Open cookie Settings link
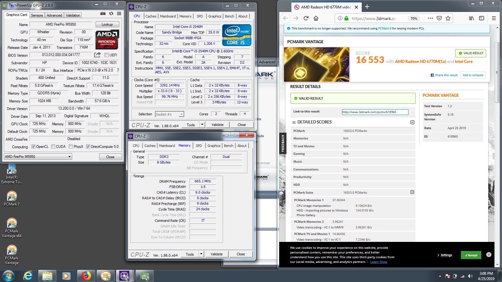502x282 pixels. point(446,255)
